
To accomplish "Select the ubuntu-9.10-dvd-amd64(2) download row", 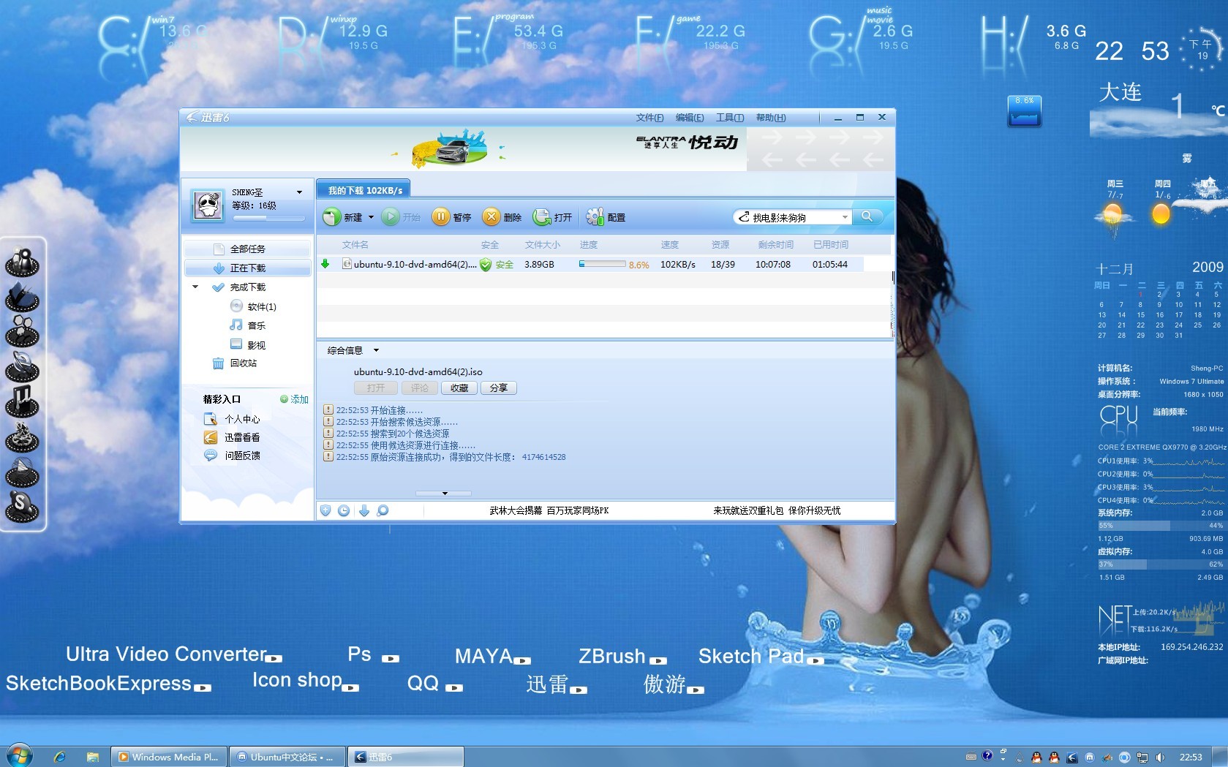I will [x=590, y=264].
